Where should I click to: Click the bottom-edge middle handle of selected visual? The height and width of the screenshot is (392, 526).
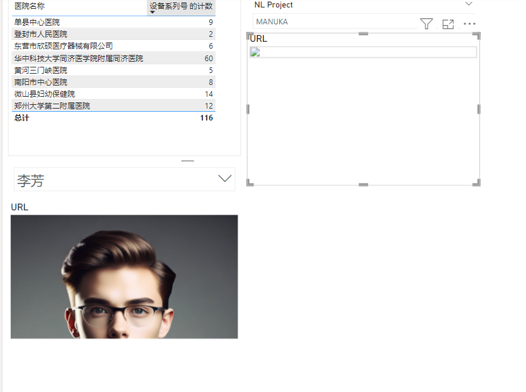pos(364,185)
